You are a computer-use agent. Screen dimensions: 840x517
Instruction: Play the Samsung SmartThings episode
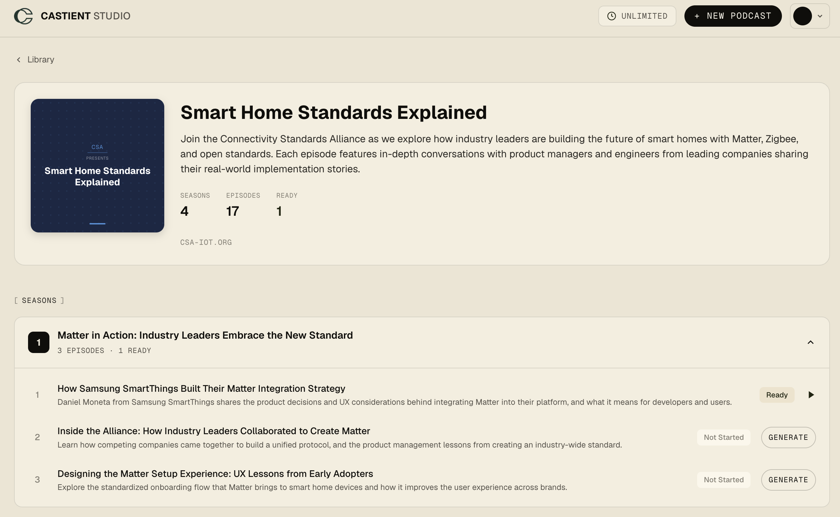point(811,395)
